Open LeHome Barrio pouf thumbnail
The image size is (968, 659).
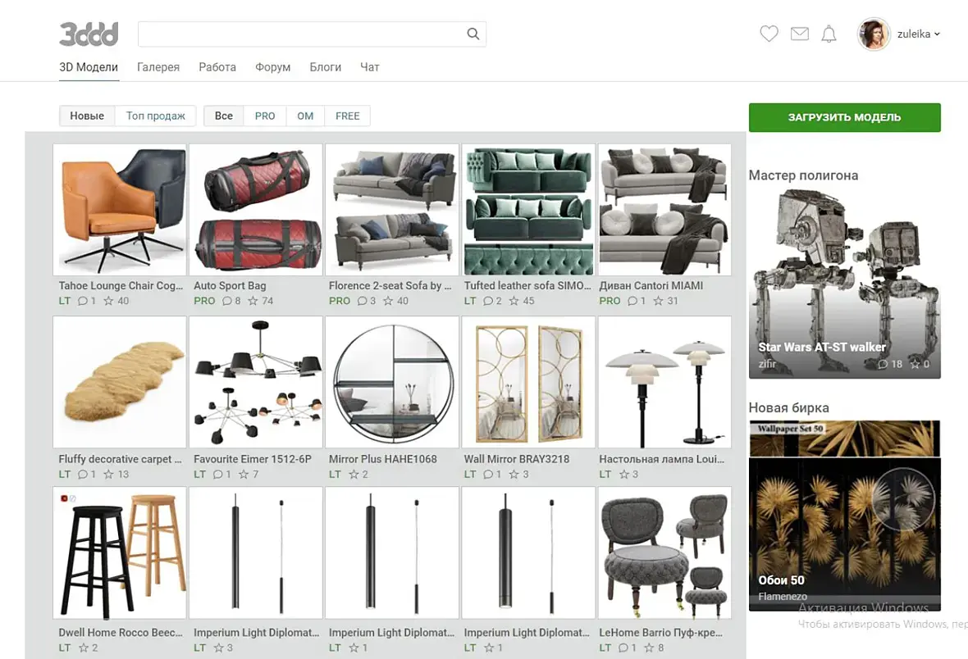(664, 553)
